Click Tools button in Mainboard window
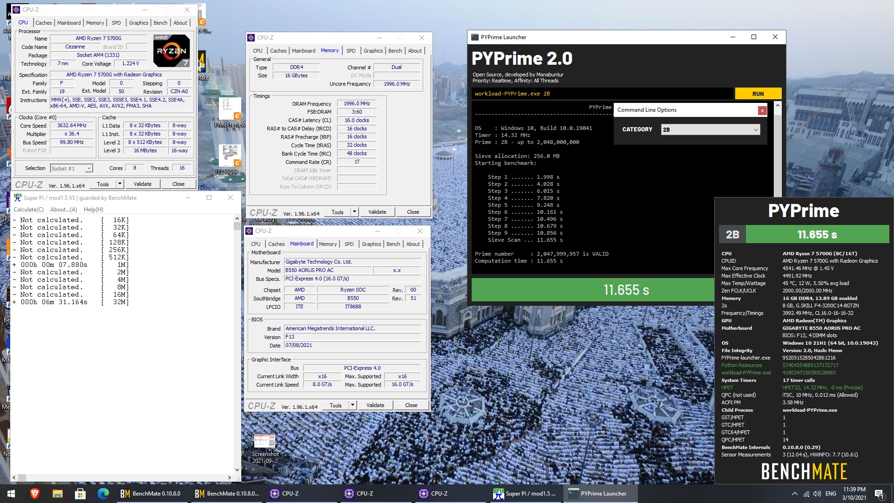This screenshot has width=894, height=503. 336,405
